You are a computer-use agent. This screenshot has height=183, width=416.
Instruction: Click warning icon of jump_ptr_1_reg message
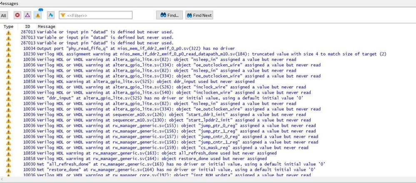[x=8, y=131]
